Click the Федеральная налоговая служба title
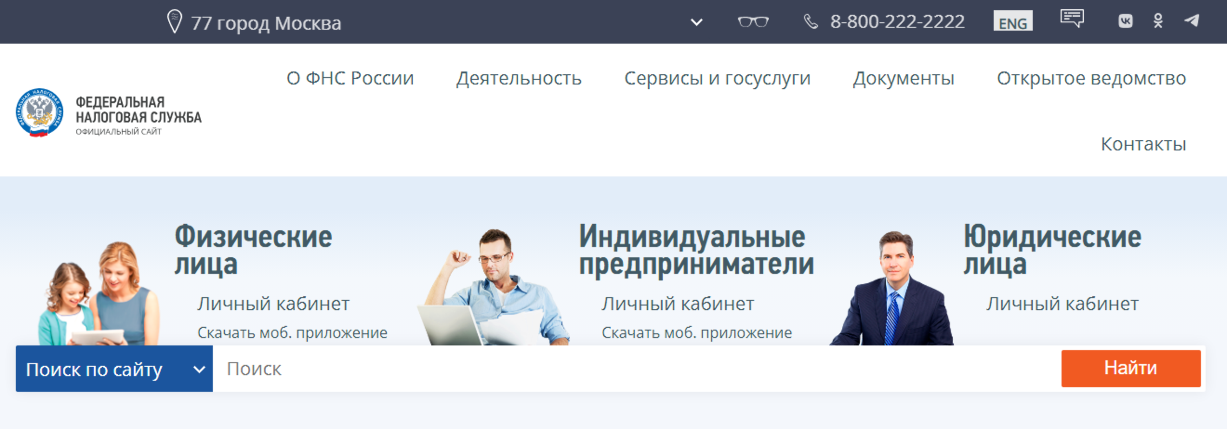The image size is (1227, 429). 139,110
